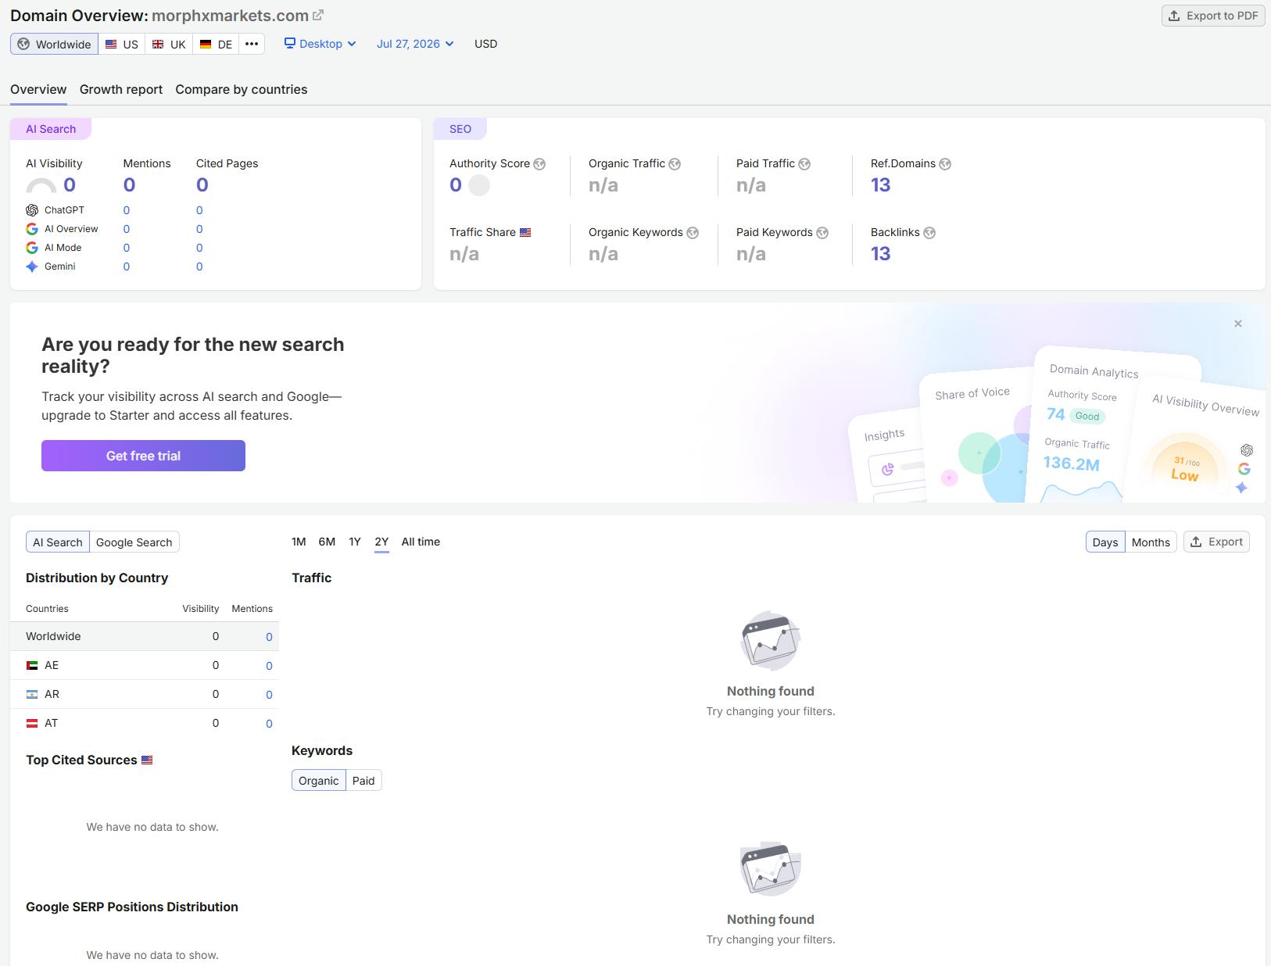Expand the Jul 27, 2026 date picker
The width and height of the screenshot is (1271, 966).
[415, 44]
